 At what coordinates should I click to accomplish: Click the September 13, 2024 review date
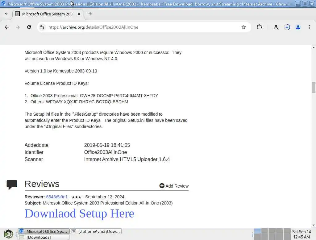point(105,197)
